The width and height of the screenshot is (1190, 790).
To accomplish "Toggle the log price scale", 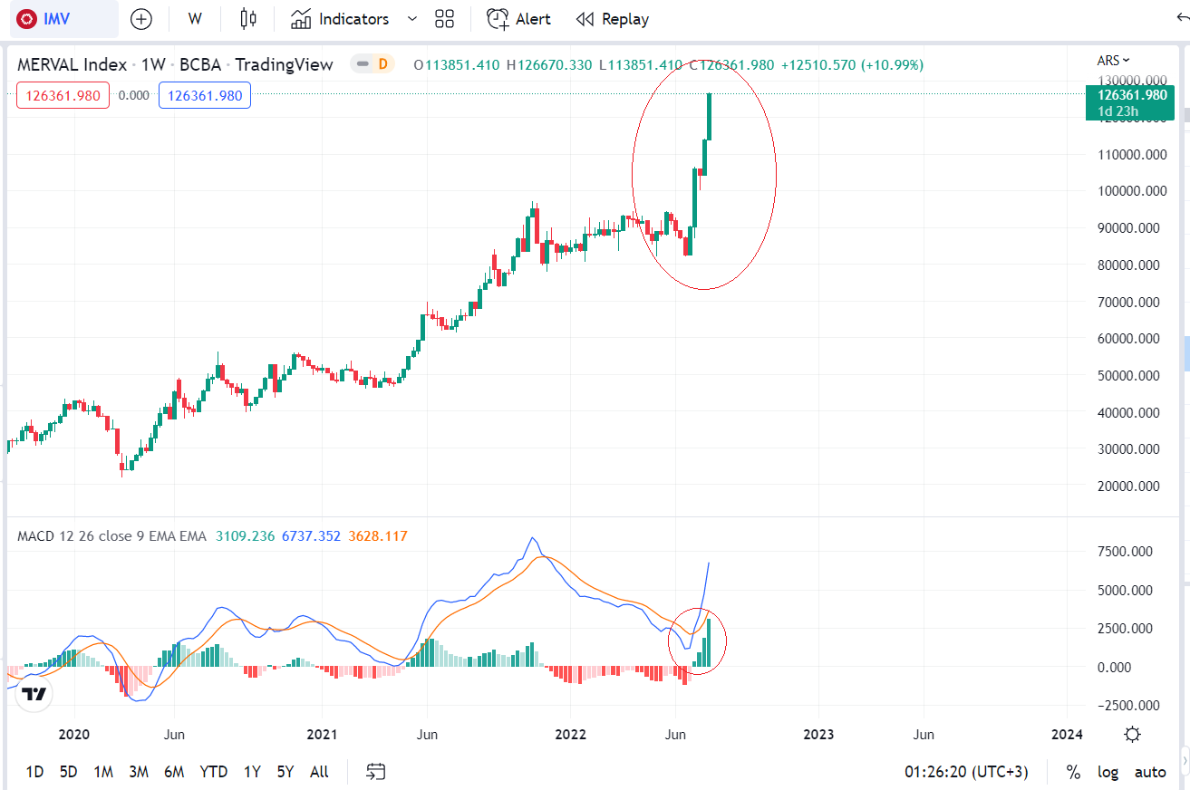I will 1108,772.
